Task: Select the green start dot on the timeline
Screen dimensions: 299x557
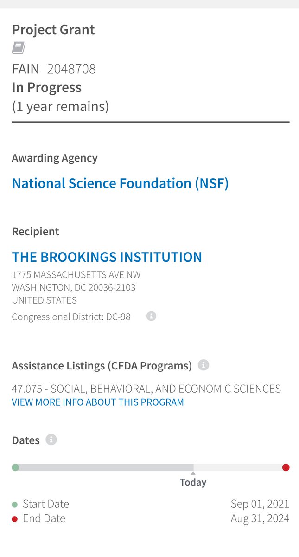Action: coord(15,467)
